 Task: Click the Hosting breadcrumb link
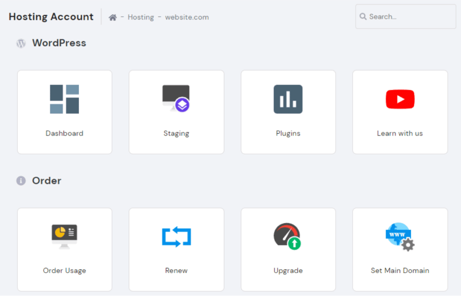tap(140, 18)
